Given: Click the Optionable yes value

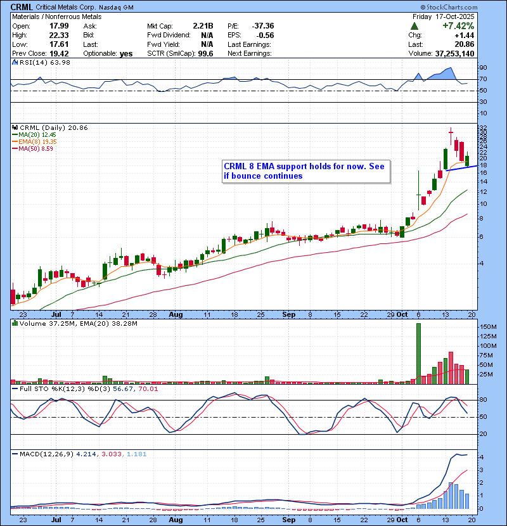Looking at the screenshot, I should (x=126, y=54).
